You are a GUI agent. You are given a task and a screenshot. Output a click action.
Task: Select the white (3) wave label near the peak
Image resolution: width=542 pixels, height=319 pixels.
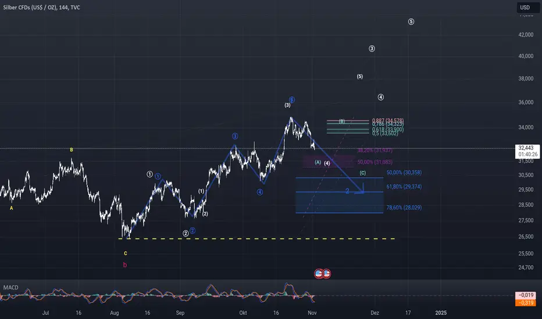pyautogui.click(x=288, y=105)
